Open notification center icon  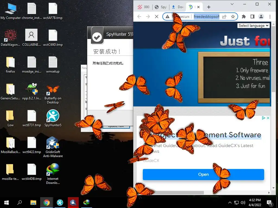pos(269,203)
